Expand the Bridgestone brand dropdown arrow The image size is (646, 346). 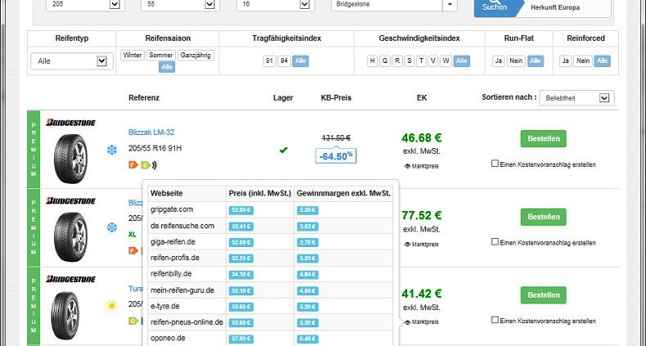(x=450, y=4)
